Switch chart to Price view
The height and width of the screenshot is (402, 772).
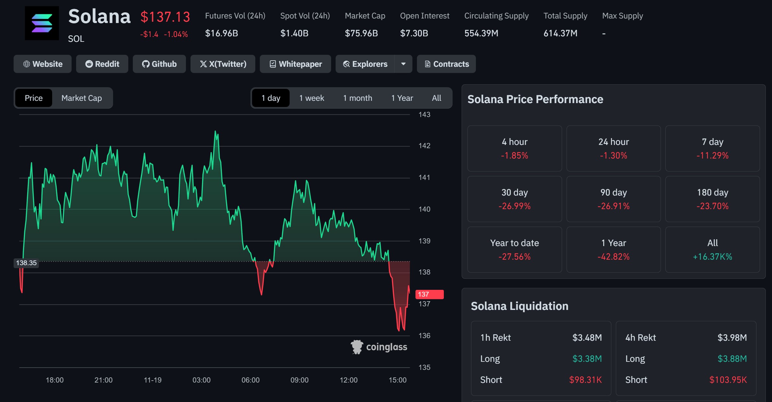click(x=34, y=98)
